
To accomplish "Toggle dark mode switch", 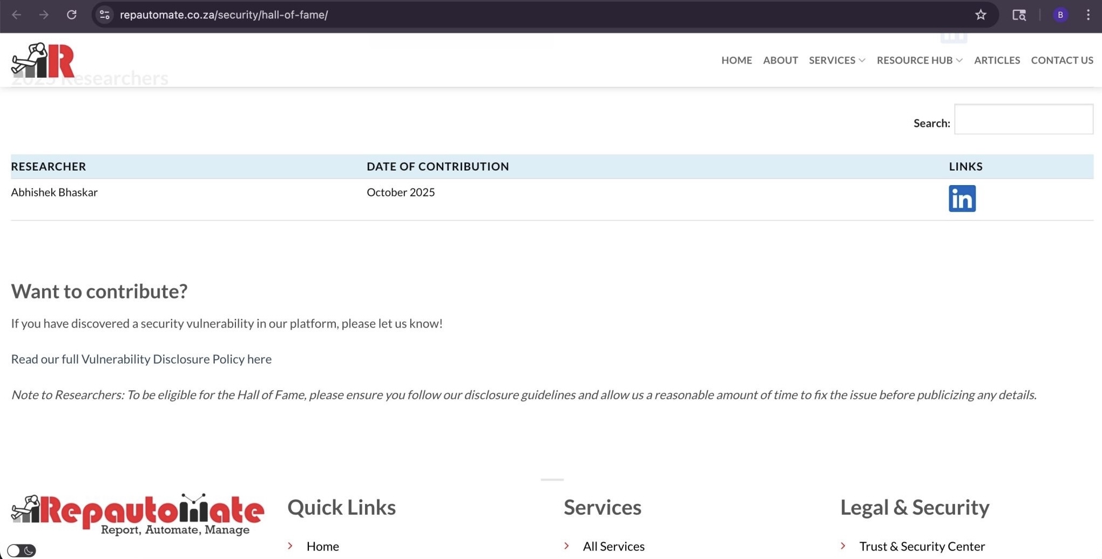I will click(22, 550).
